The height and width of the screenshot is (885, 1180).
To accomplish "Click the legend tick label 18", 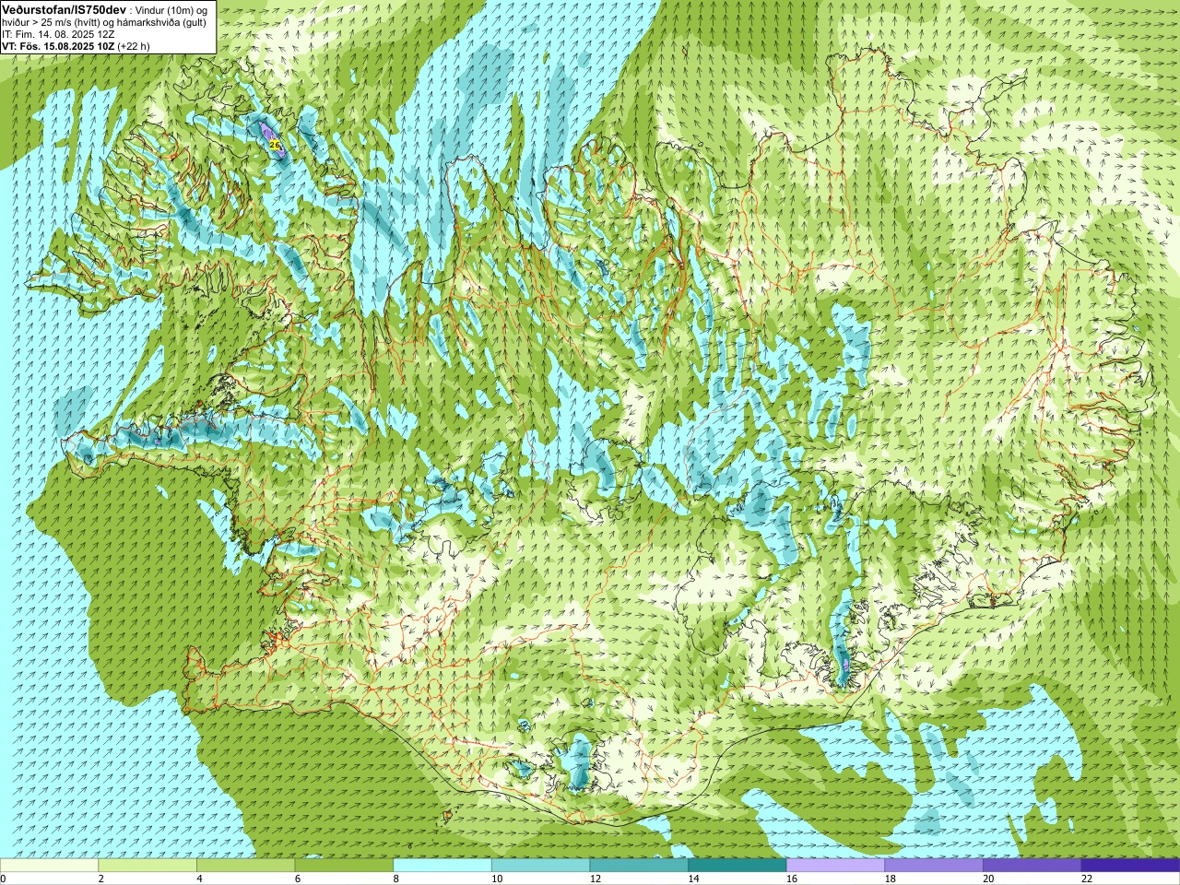I will [x=891, y=879].
